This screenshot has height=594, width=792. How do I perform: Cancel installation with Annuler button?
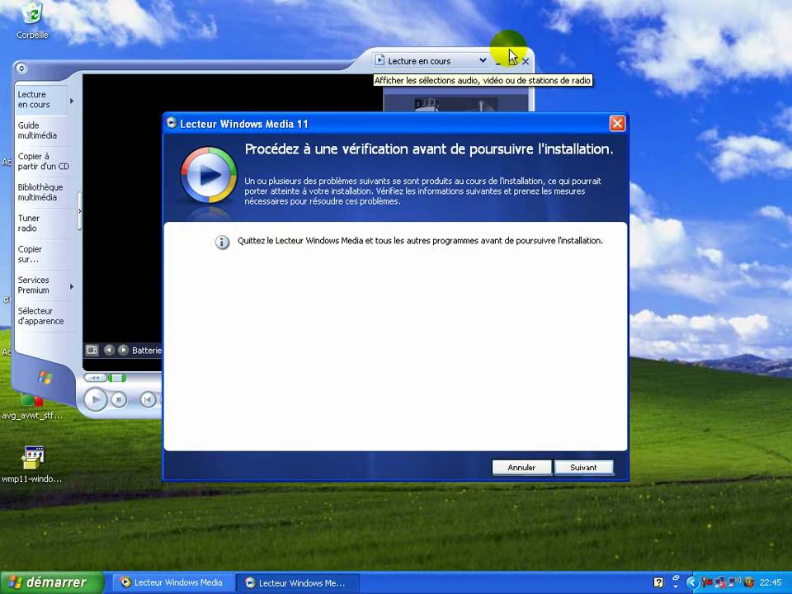[x=521, y=467]
